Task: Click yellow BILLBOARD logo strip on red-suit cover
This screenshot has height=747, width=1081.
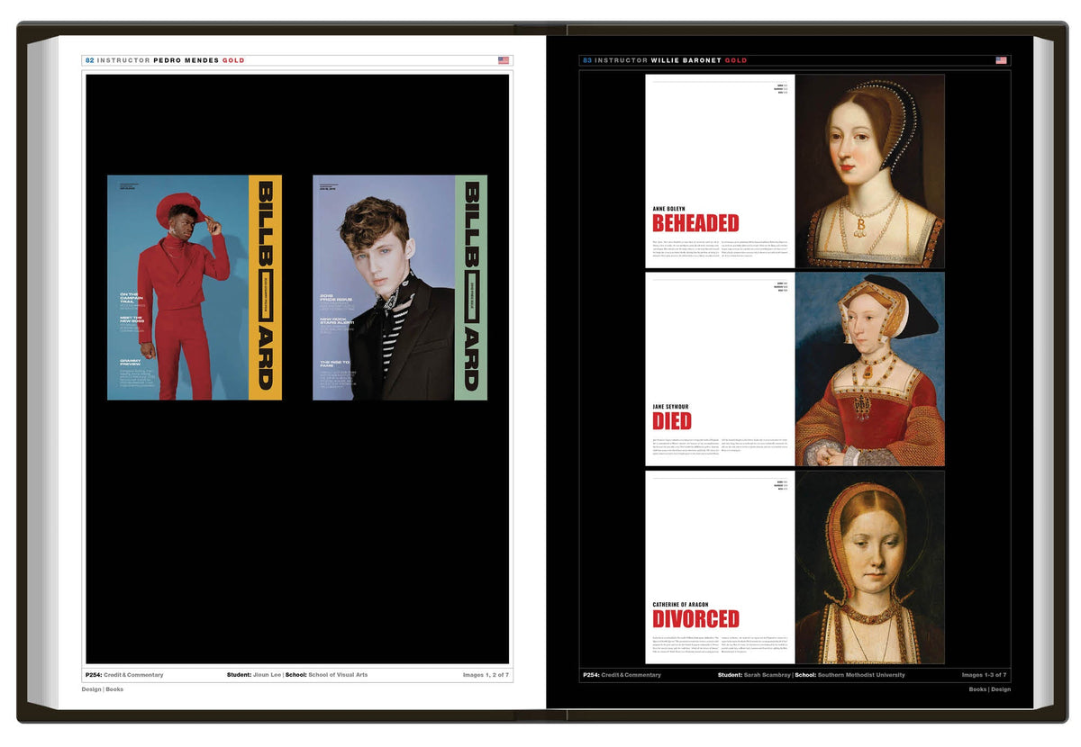Action: 265,287
